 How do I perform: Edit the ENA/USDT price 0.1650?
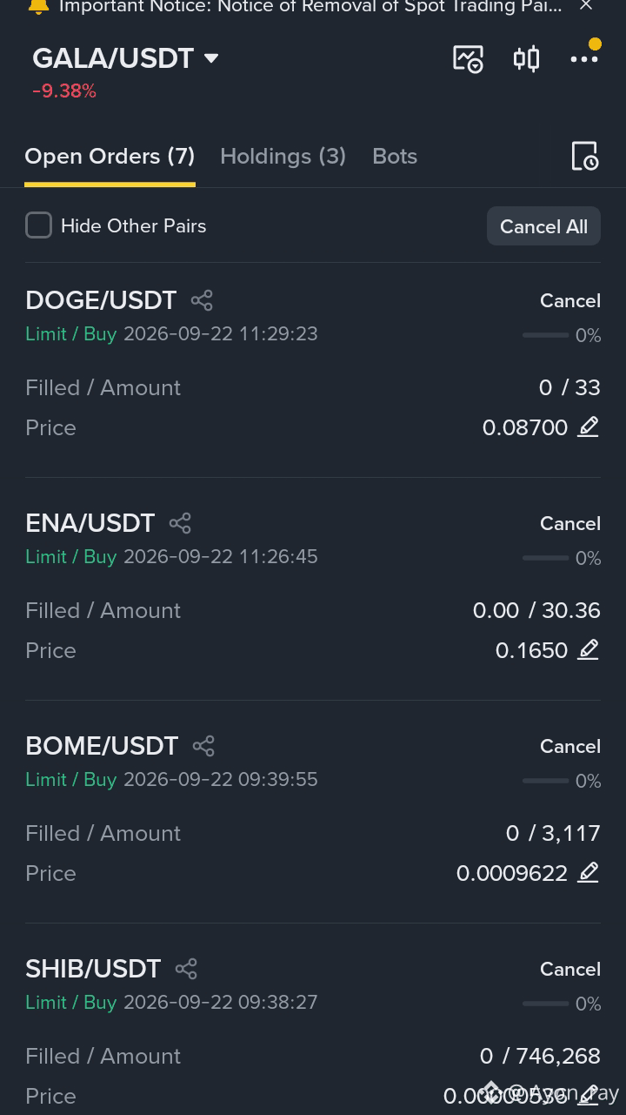click(589, 649)
